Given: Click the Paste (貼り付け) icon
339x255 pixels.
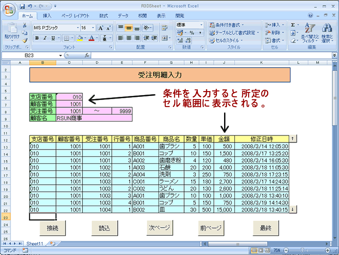Looking at the screenshot, I should tap(12, 31).
